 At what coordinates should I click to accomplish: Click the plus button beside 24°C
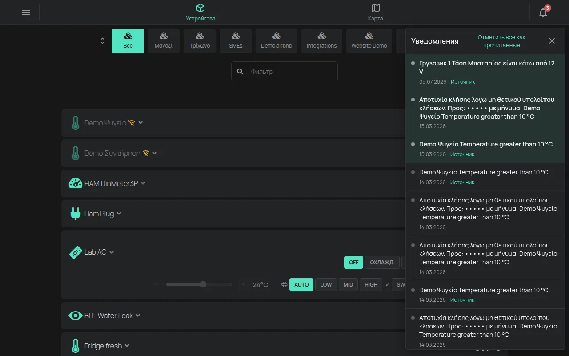(x=243, y=284)
